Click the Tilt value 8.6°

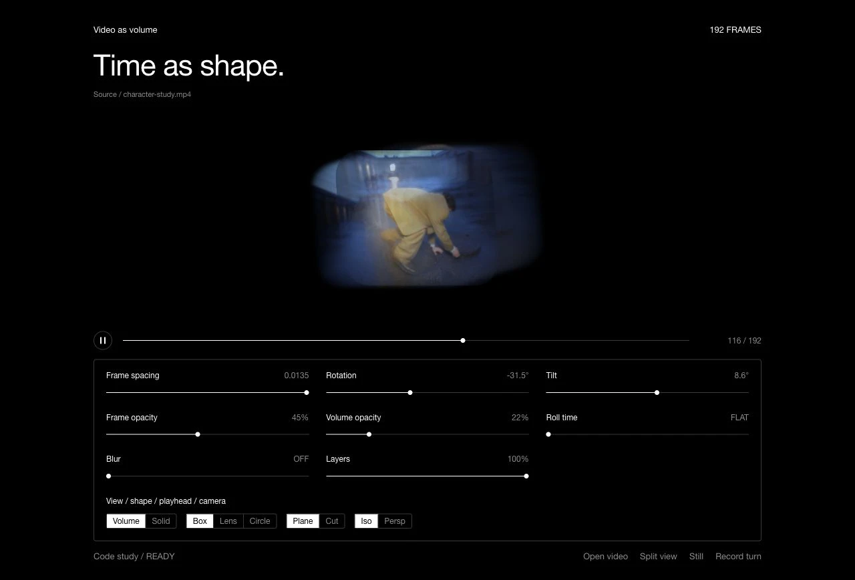click(x=741, y=376)
